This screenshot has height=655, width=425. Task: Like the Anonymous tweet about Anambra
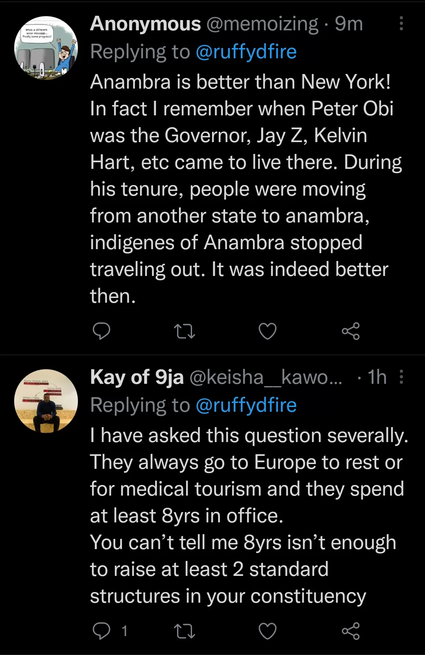pyautogui.click(x=268, y=331)
